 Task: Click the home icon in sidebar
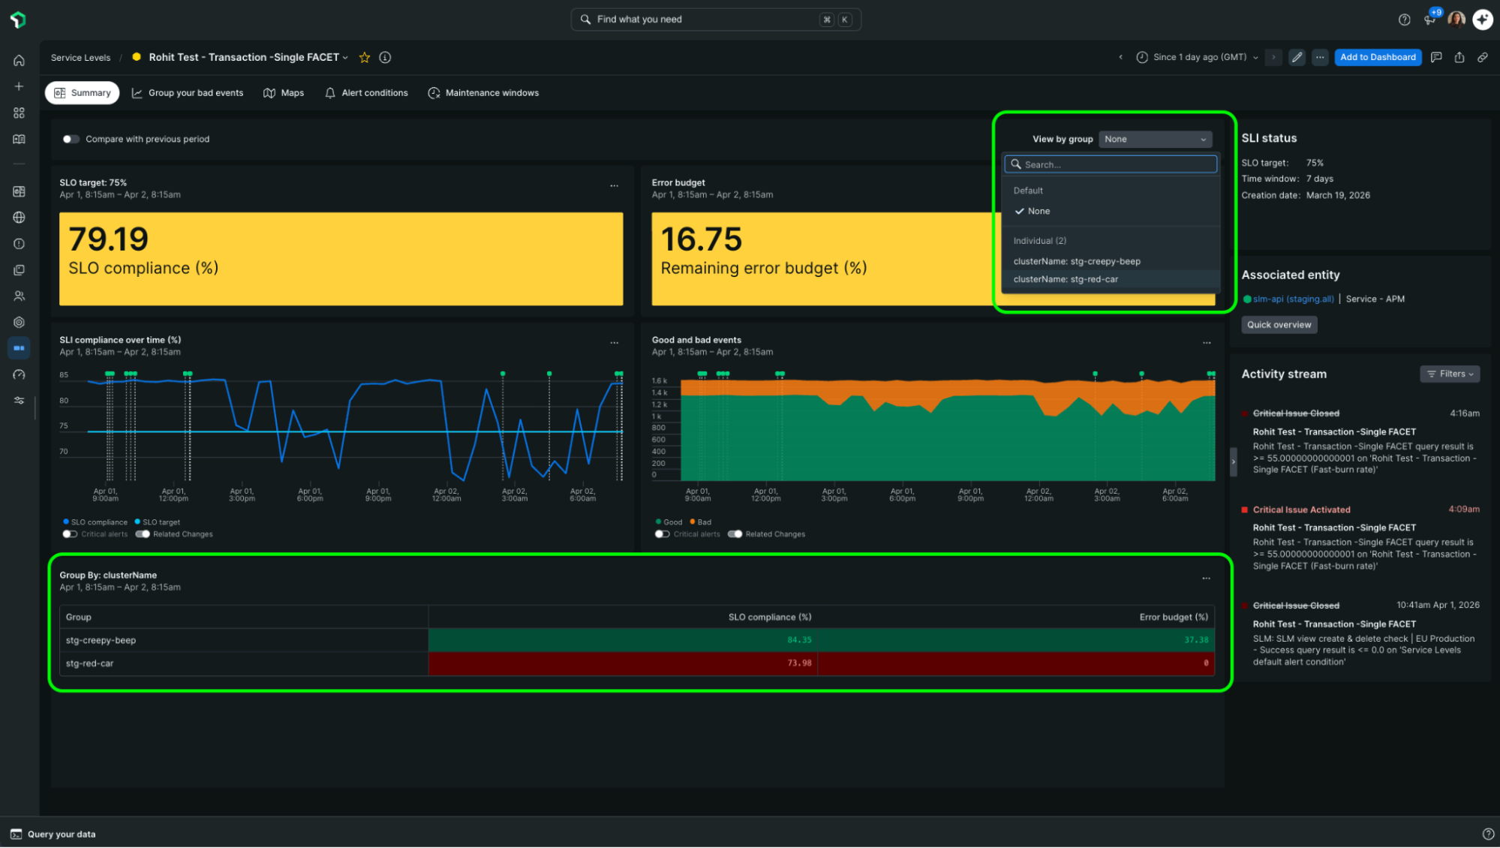(x=19, y=61)
